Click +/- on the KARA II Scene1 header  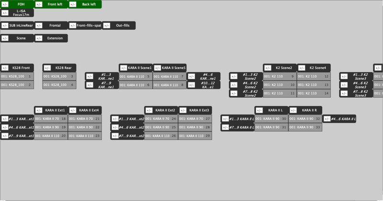tap(124, 68)
